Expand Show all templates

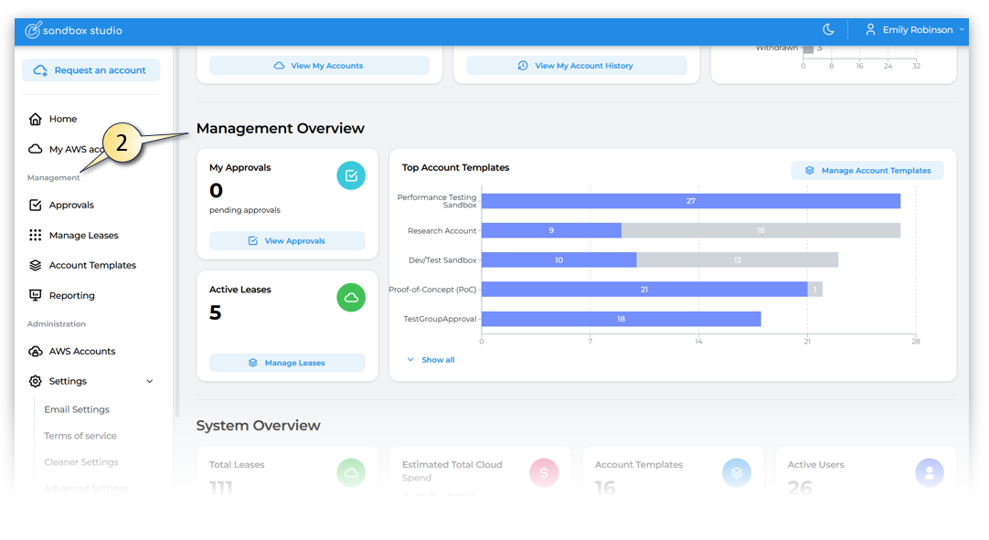(431, 360)
